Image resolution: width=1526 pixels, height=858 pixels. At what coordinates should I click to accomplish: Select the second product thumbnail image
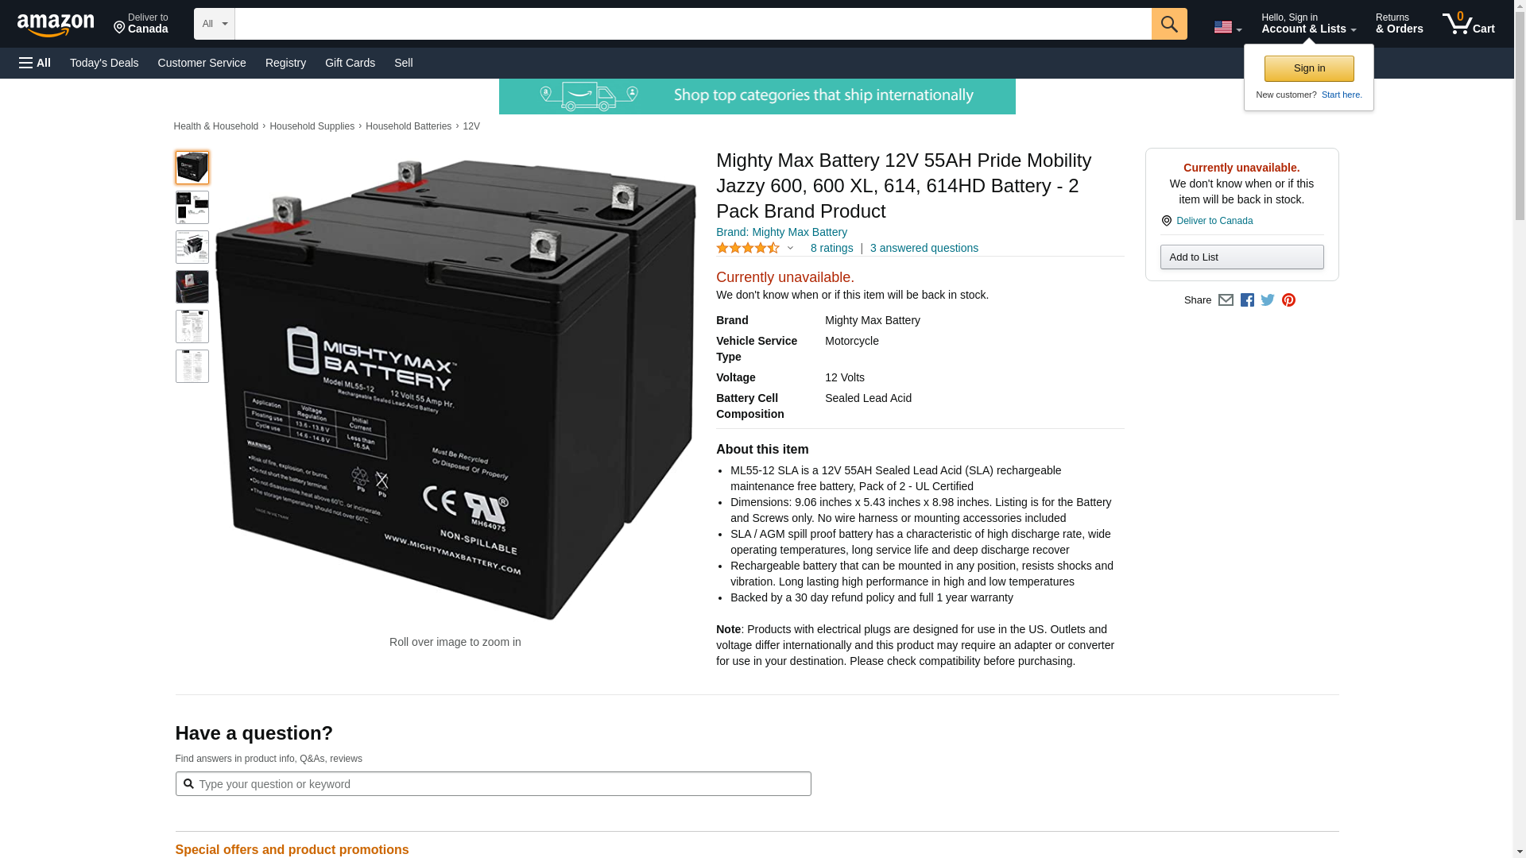pos(192,207)
